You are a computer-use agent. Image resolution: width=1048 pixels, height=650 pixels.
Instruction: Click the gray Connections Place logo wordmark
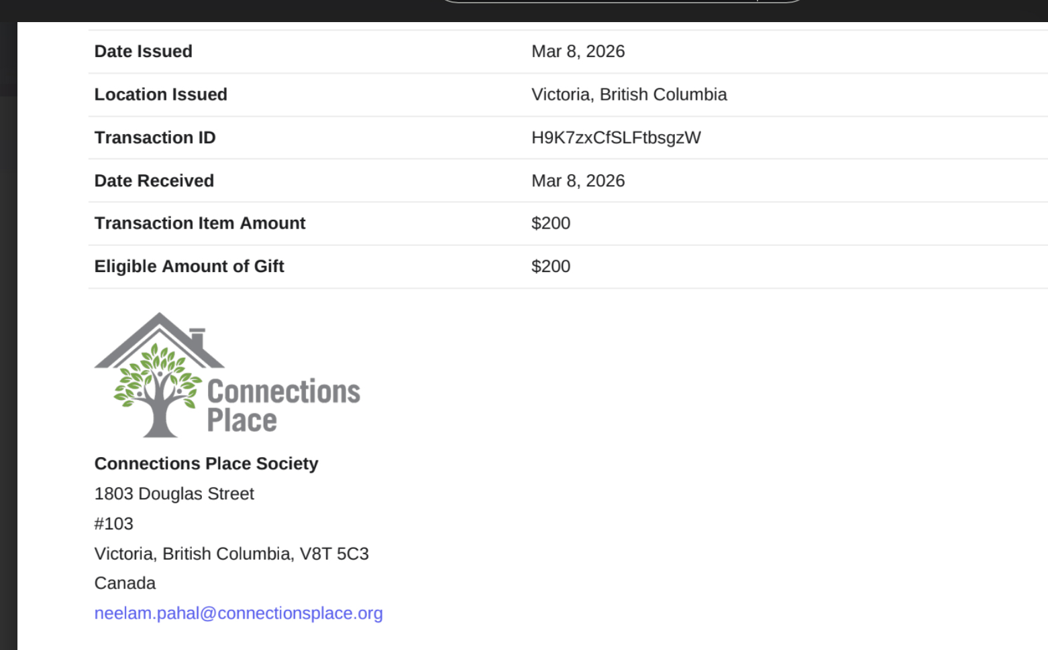click(283, 405)
